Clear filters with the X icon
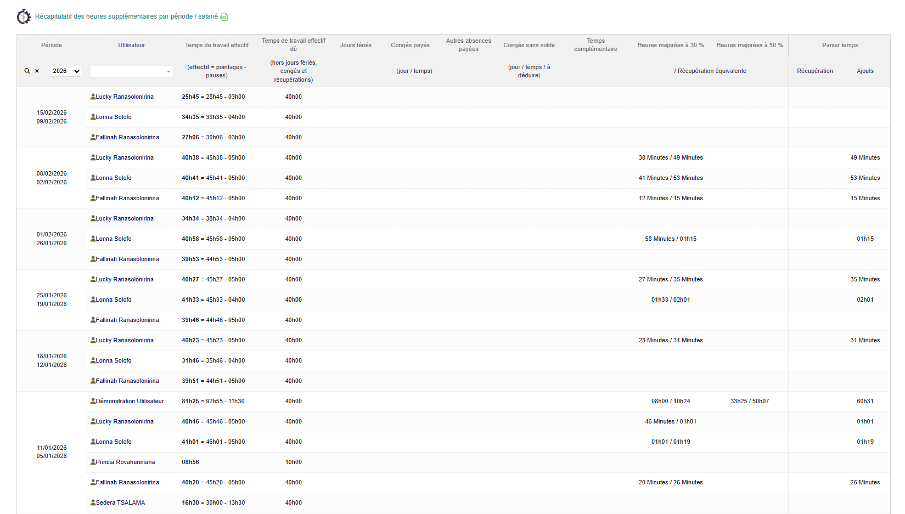The width and height of the screenshot is (905, 514). click(37, 71)
